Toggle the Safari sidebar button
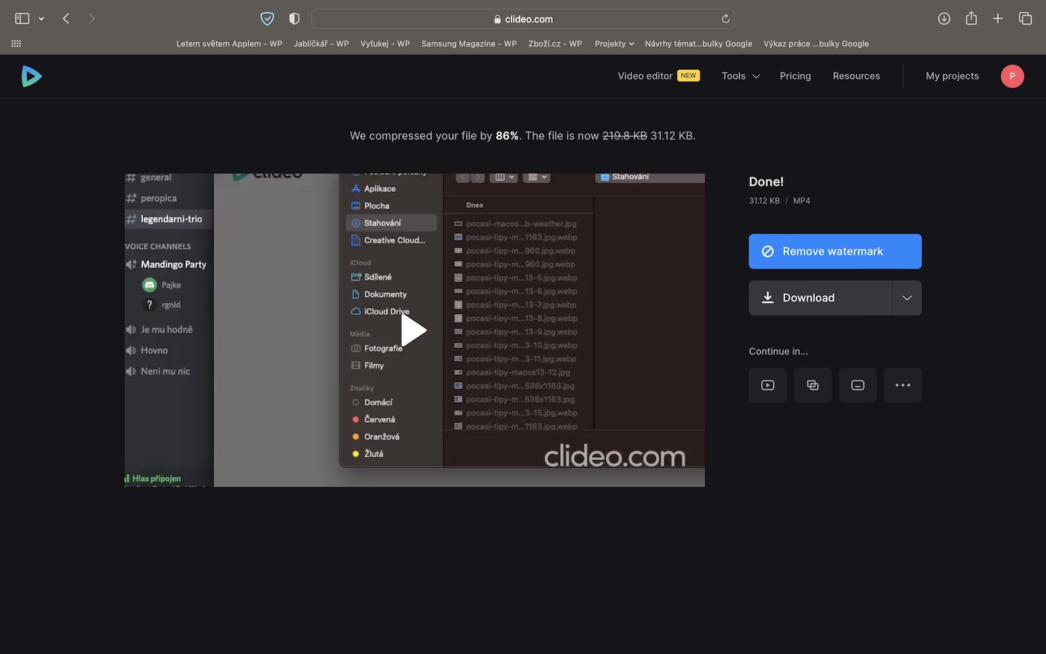The width and height of the screenshot is (1046, 654). point(23,19)
